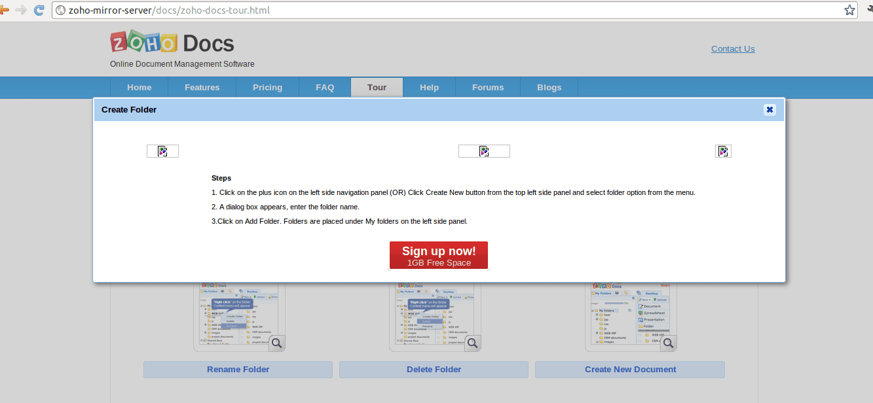Click the Rename Folder button
The width and height of the screenshot is (873, 403).
coord(238,370)
